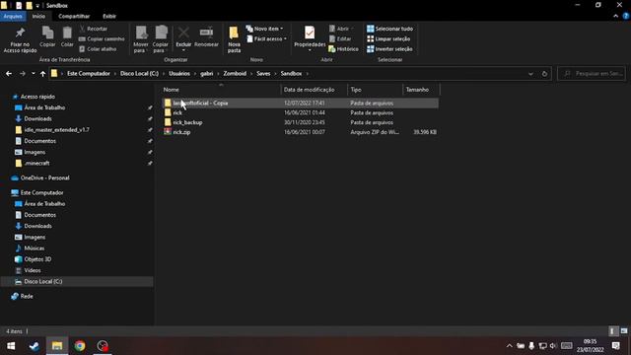Open .minecraft in the sidebar
Screen dimensions: 631x355
click(36, 164)
